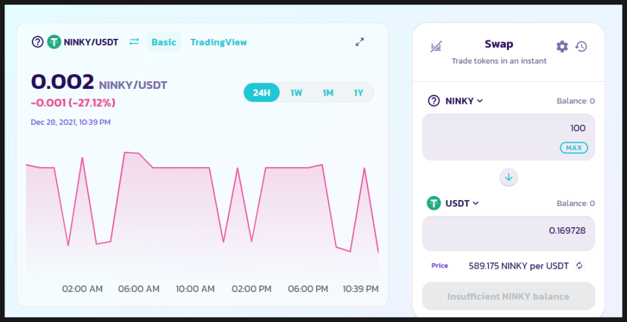Click the USDT amount field showing 0.169728

(x=508, y=234)
